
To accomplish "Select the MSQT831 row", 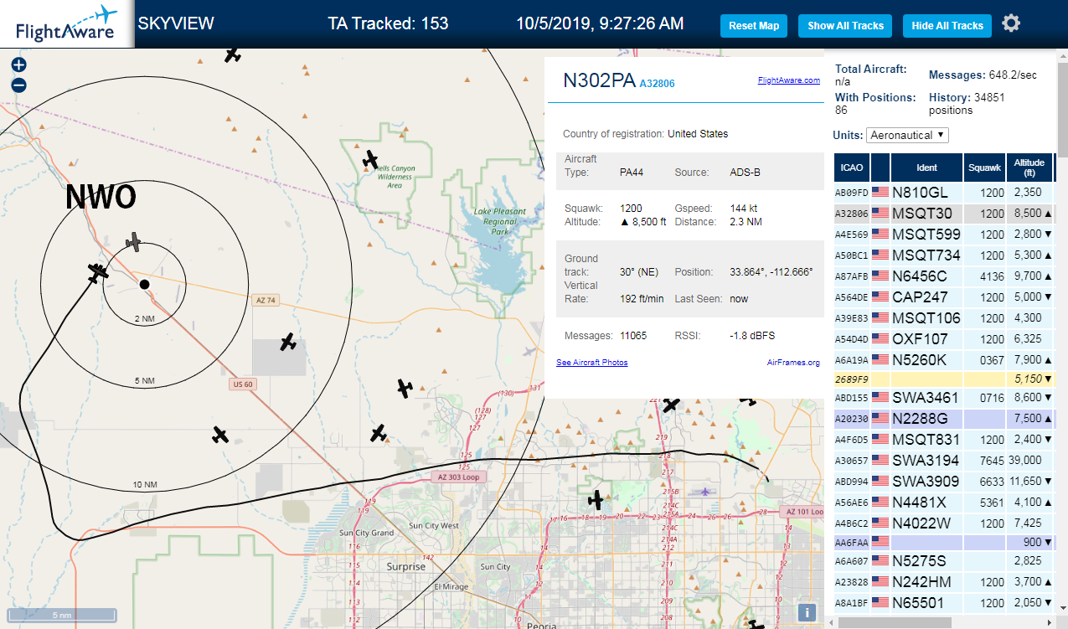I will (x=943, y=439).
